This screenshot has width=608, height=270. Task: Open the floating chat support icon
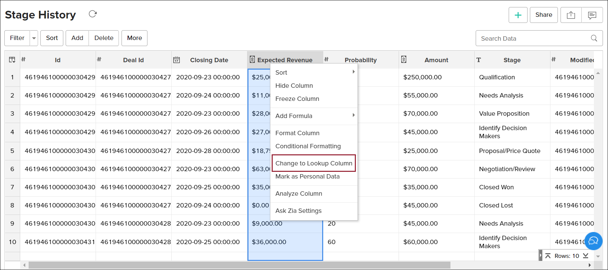pos(593,241)
